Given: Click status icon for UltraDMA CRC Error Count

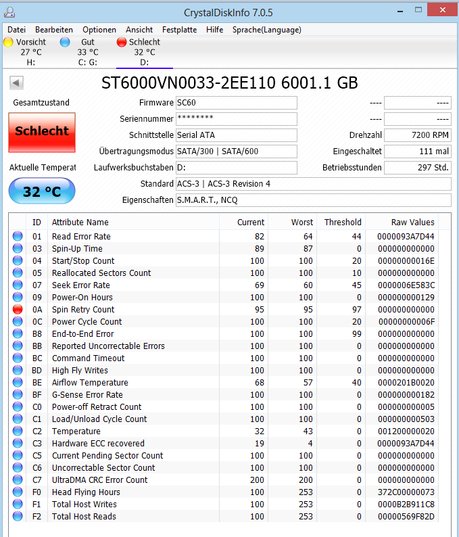Looking at the screenshot, I should click(x=18, y=480).
